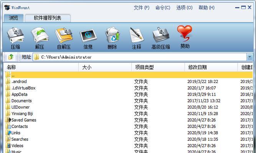Click date 2017/11/23 13:32
Viewport: 256px width, 153px height.
(x=204, y=101)
